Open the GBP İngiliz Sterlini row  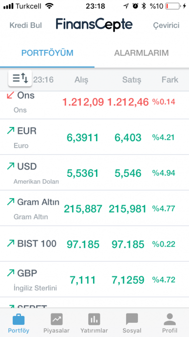(x=94, y=279)
